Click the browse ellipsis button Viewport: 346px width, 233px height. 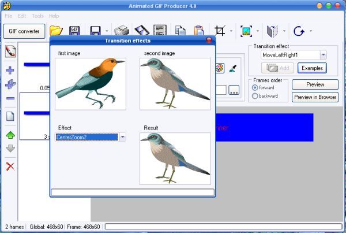(x=234, y=90)
